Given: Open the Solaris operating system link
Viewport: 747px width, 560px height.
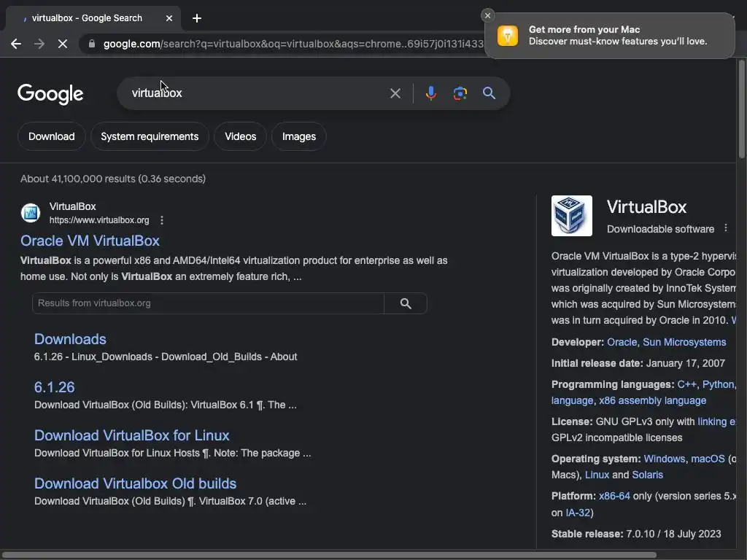Looking at the screenshot, I should (647, 475).
